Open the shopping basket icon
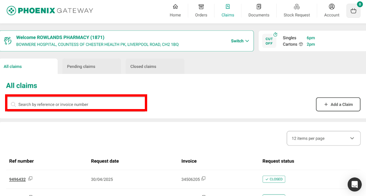 (x=353, y=11)
